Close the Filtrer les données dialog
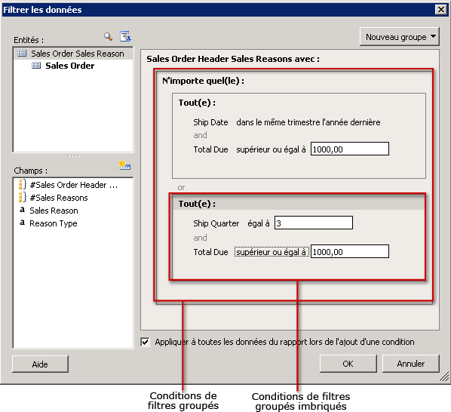 point(441,10)
